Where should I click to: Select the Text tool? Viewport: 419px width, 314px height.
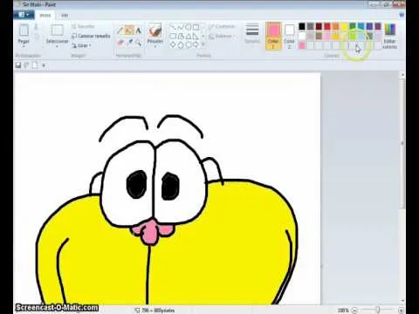[x=138, y=31]
